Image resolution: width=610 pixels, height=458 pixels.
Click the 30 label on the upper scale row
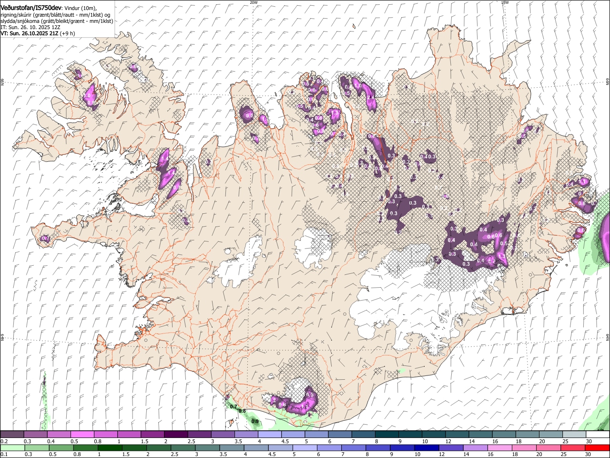589,441
